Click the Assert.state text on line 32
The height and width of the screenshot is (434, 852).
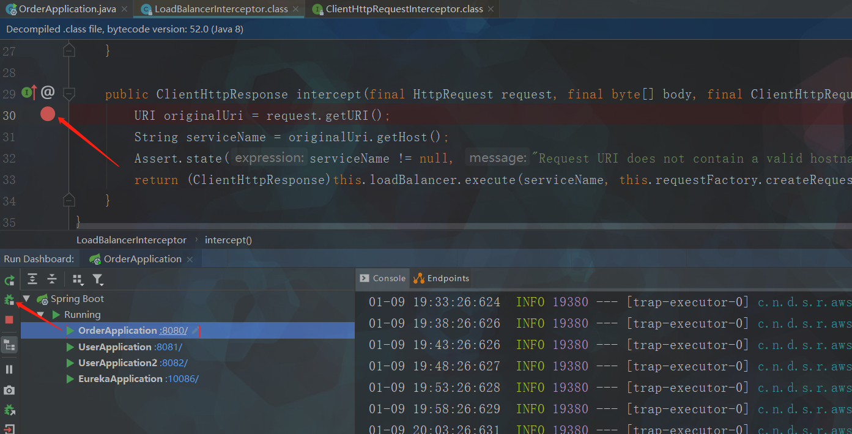pyautogui.click(x=179, y=158)
